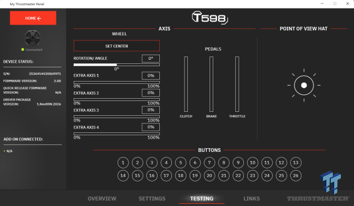Viewport: 354px width, 206px height.
Task: Click button indicator 21
Action: tap(224, 176)
